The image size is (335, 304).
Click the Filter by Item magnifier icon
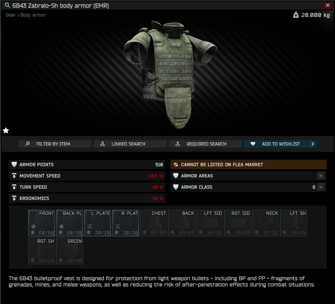[27, 144]
